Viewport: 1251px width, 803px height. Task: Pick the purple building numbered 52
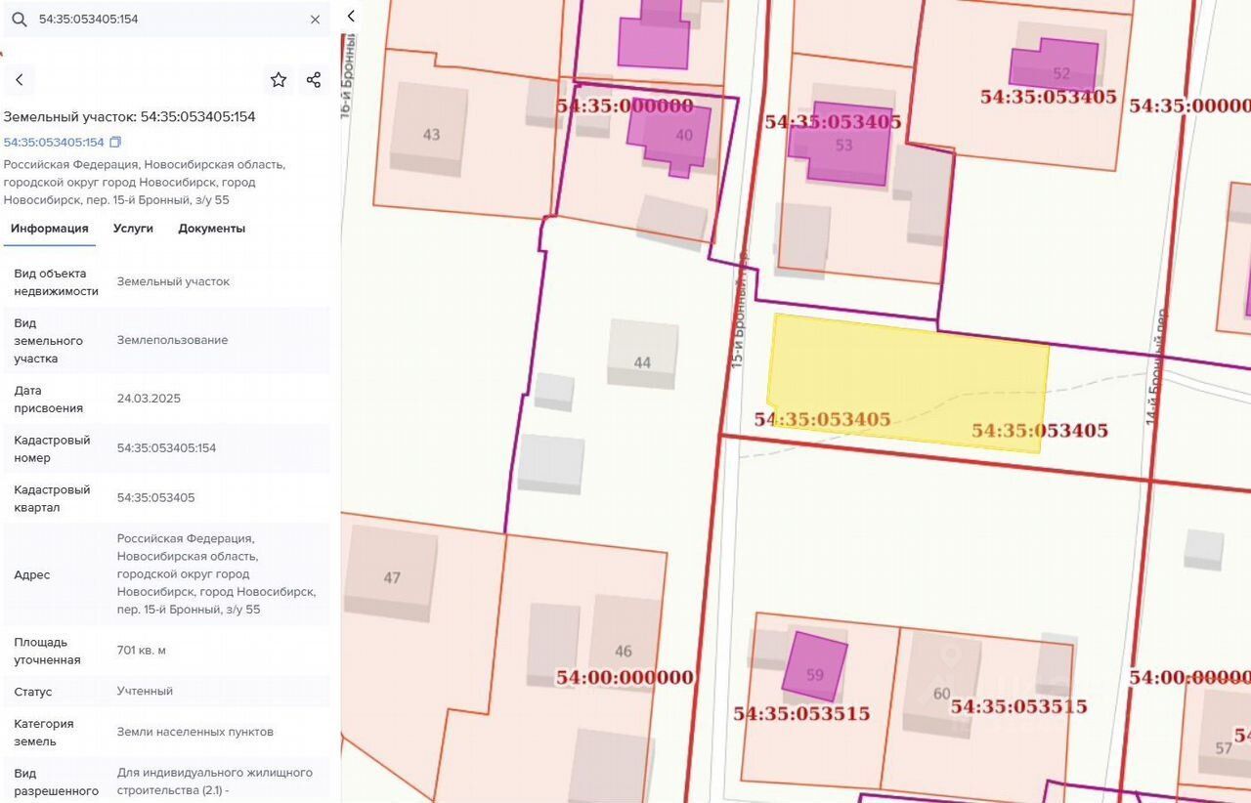[x=1054, y=66]
